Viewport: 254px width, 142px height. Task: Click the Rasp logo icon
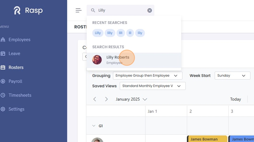pyautogui.click(x=17, y=11)
